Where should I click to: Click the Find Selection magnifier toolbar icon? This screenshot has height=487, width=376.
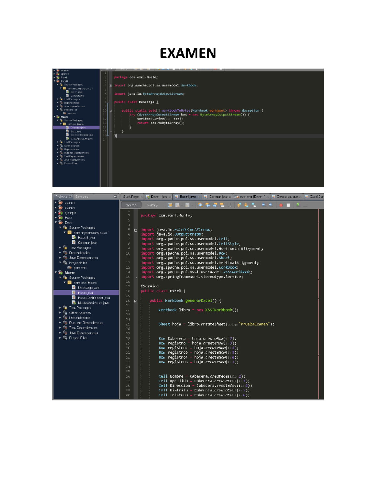tap(200, 205)
